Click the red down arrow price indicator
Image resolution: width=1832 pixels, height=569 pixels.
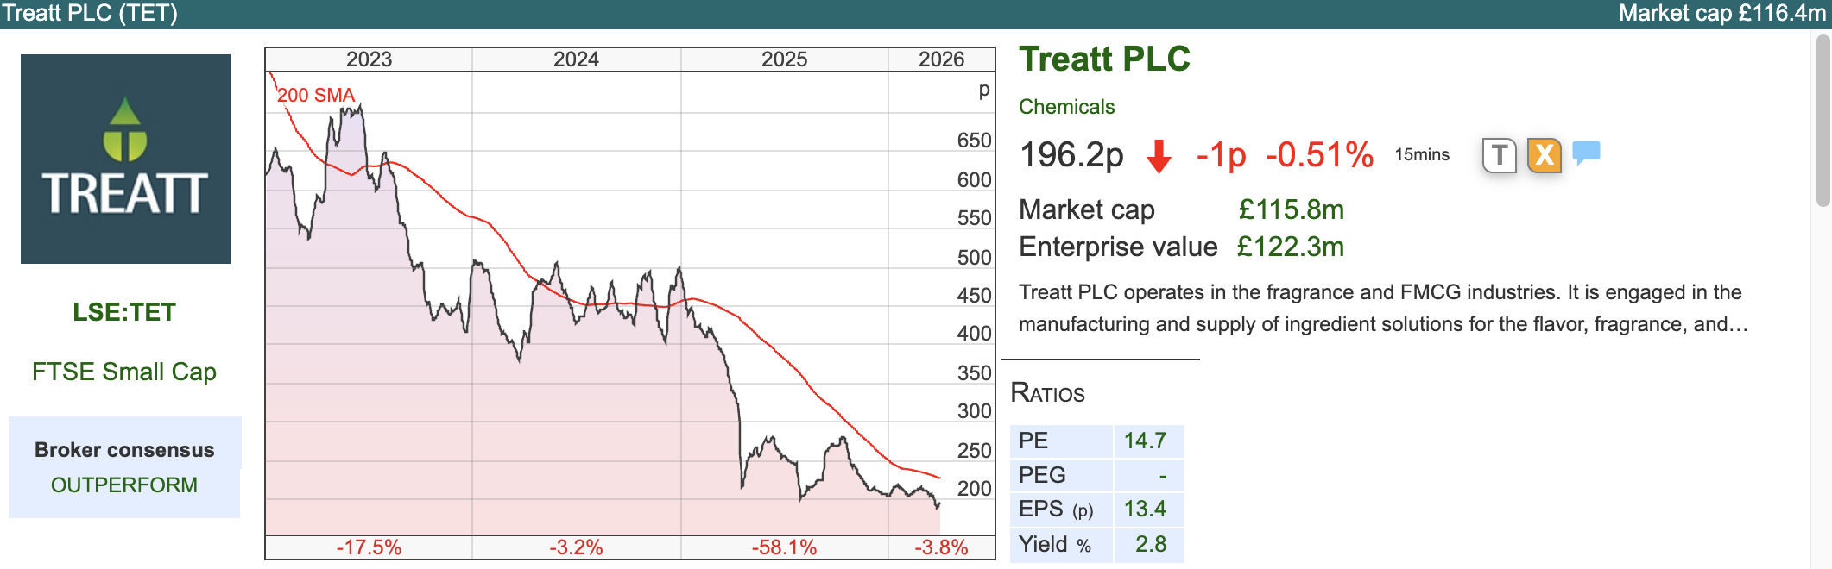(1159, 156)
